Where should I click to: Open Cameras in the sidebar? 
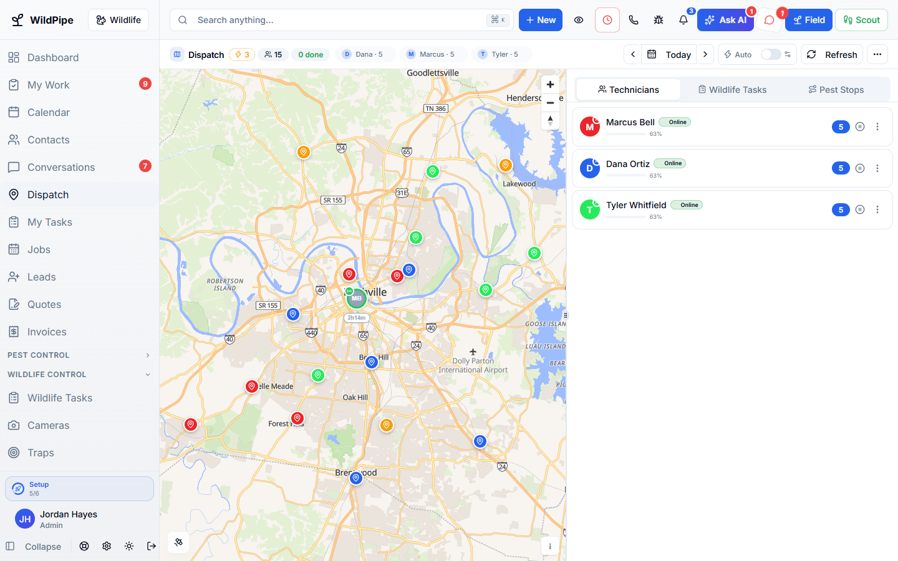tap(79, 425)
